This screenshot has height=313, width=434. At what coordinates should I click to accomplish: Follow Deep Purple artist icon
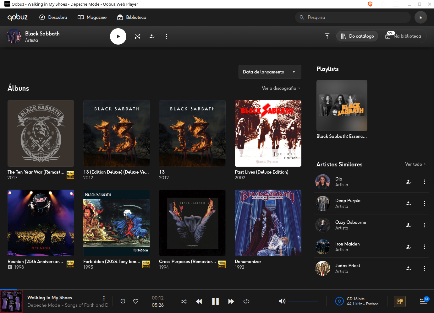pyautogui.click(x=409, y=203)
